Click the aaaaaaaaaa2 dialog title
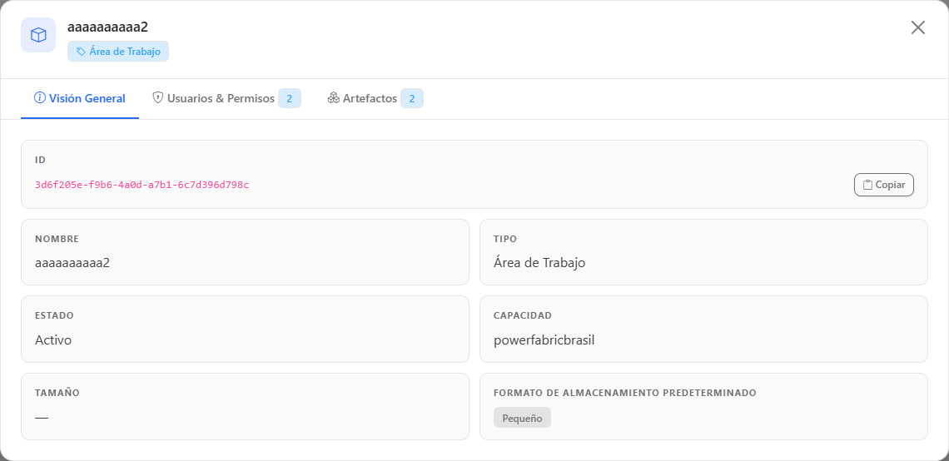Image resolution: width=949 pixels, height=461 pixels. point(107,27)
